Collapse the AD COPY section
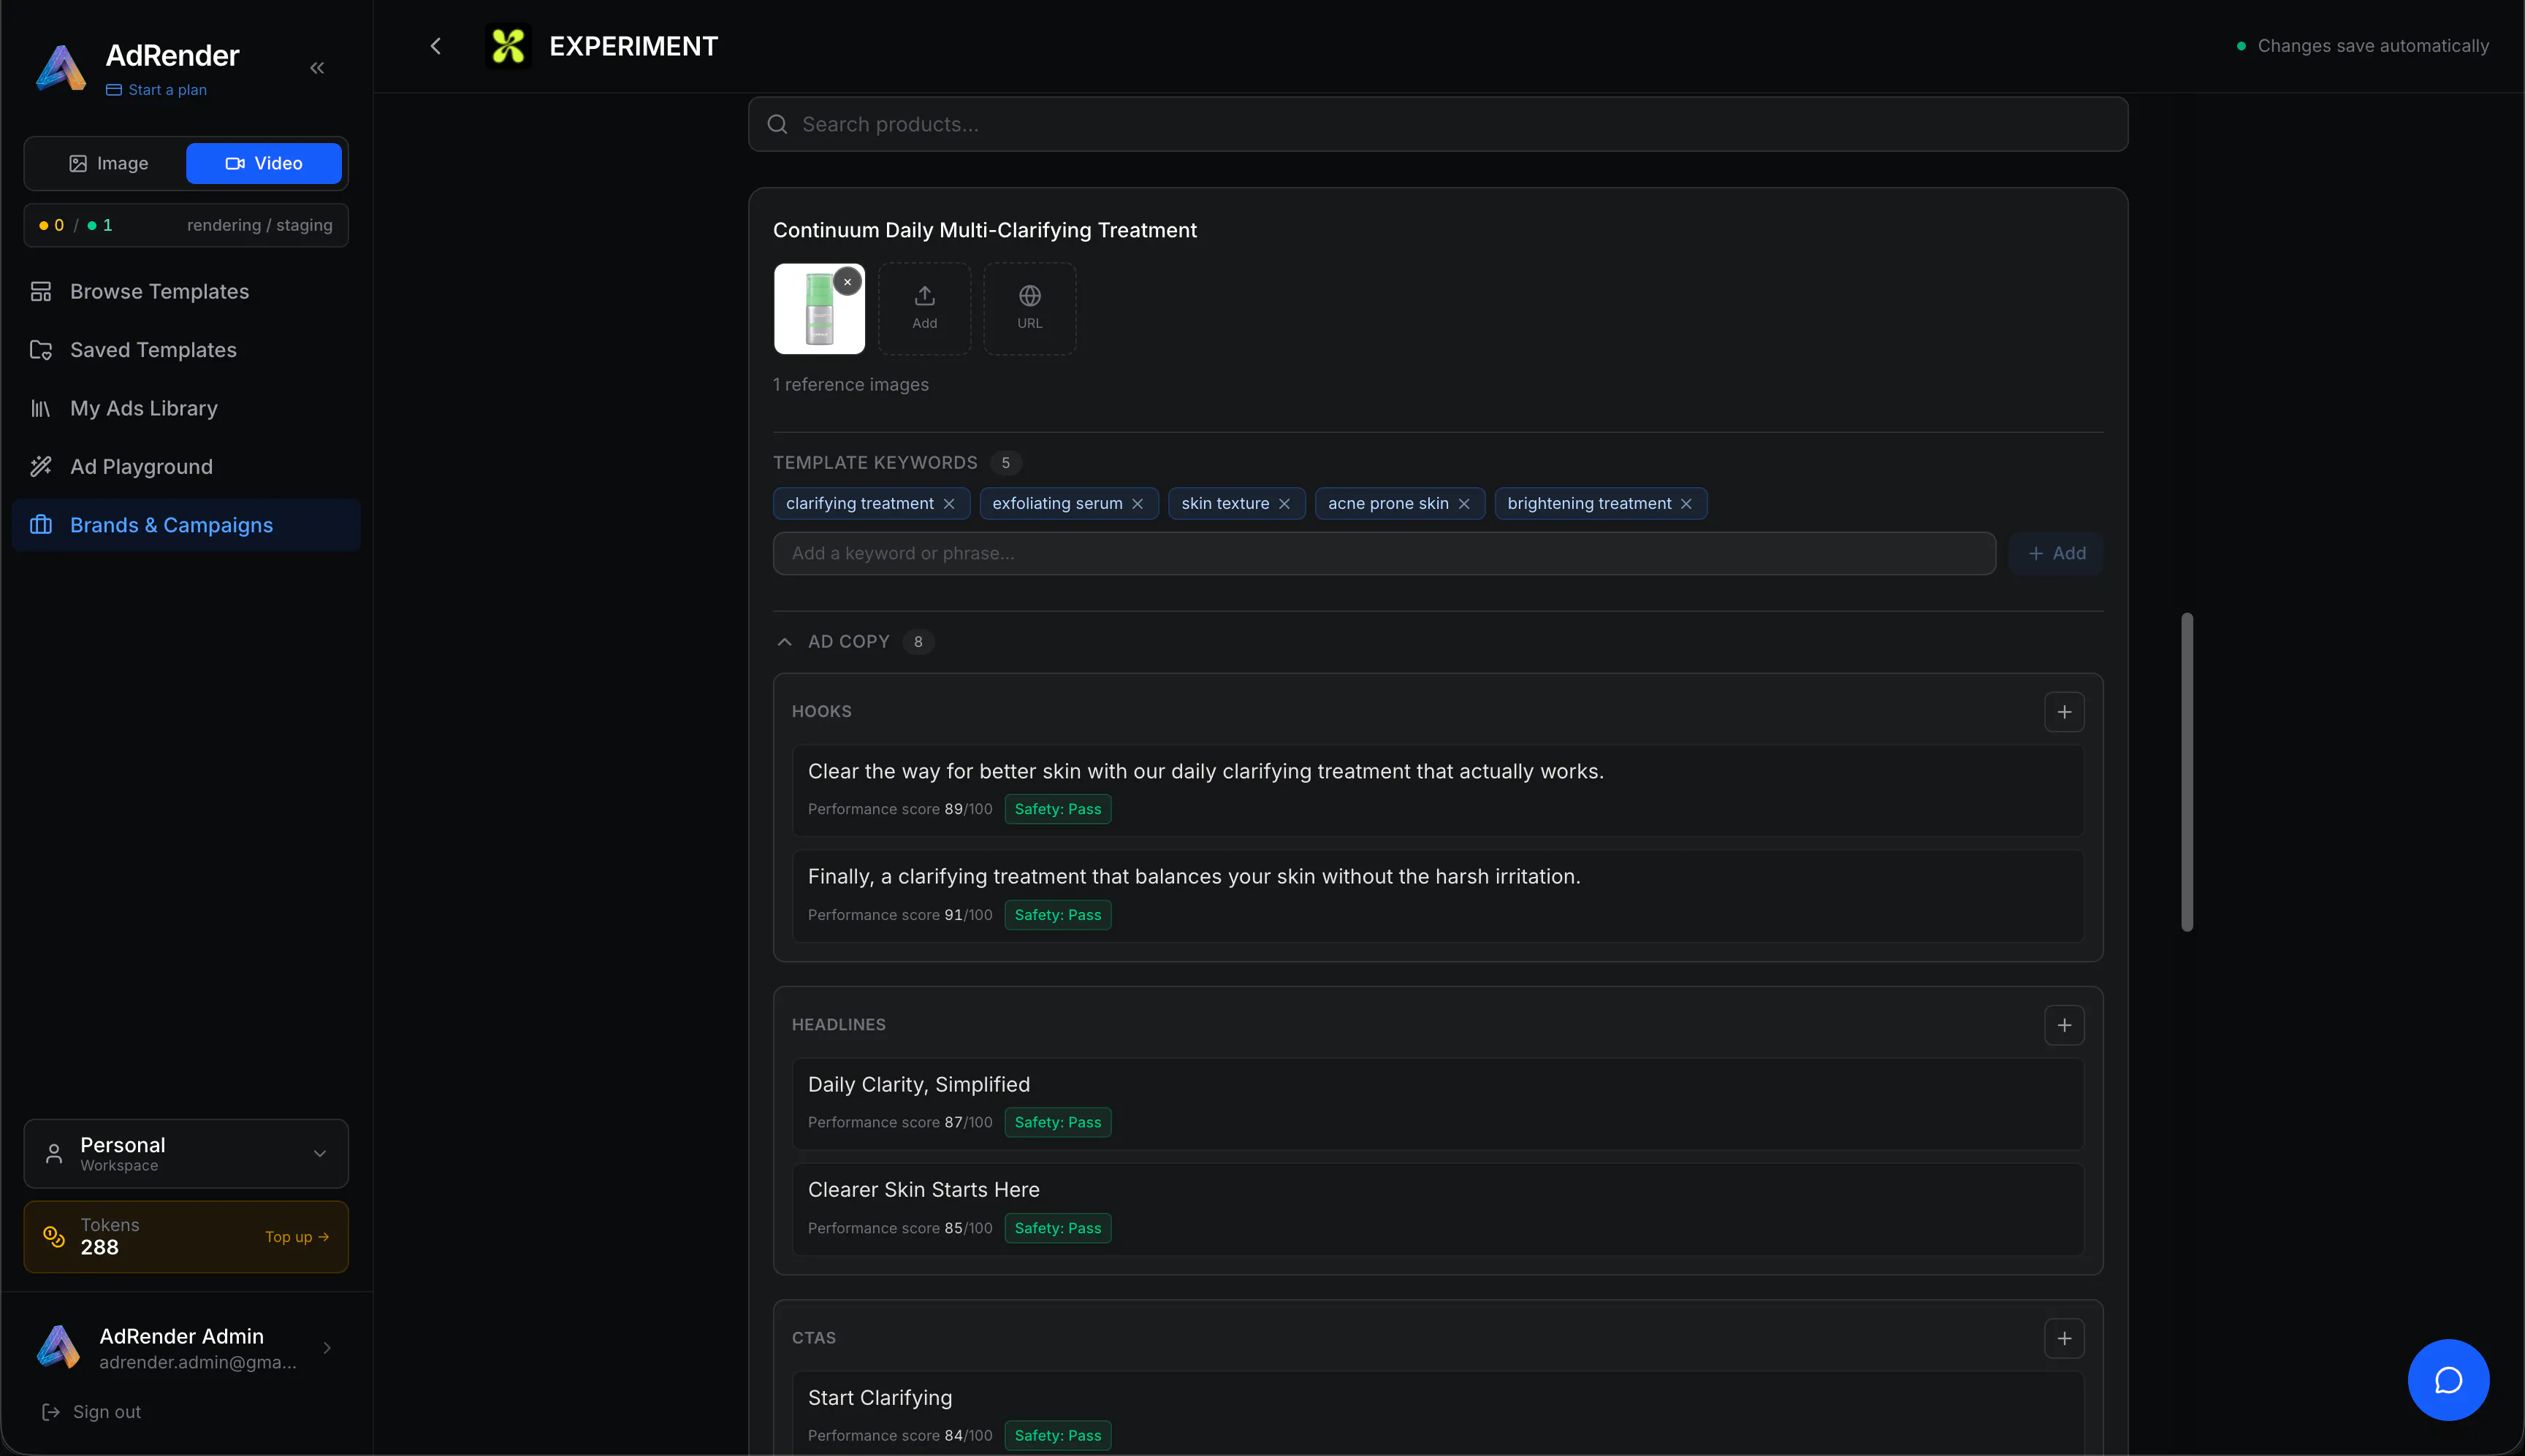The height and width of the screenshot is (1456, 2525). click(x=784, y=642)
